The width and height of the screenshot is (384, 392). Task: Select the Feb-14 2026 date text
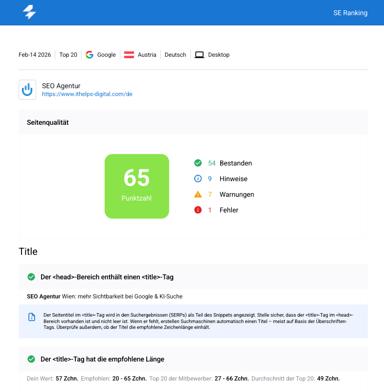pos(35,55)
